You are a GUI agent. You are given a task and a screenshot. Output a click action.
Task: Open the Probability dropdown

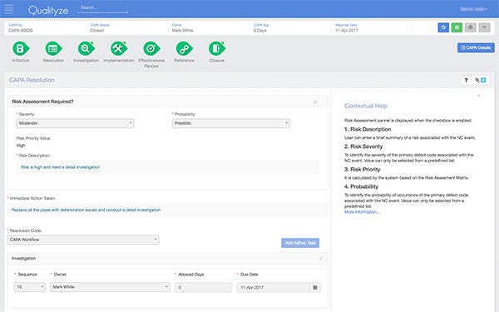coord(231,123)
